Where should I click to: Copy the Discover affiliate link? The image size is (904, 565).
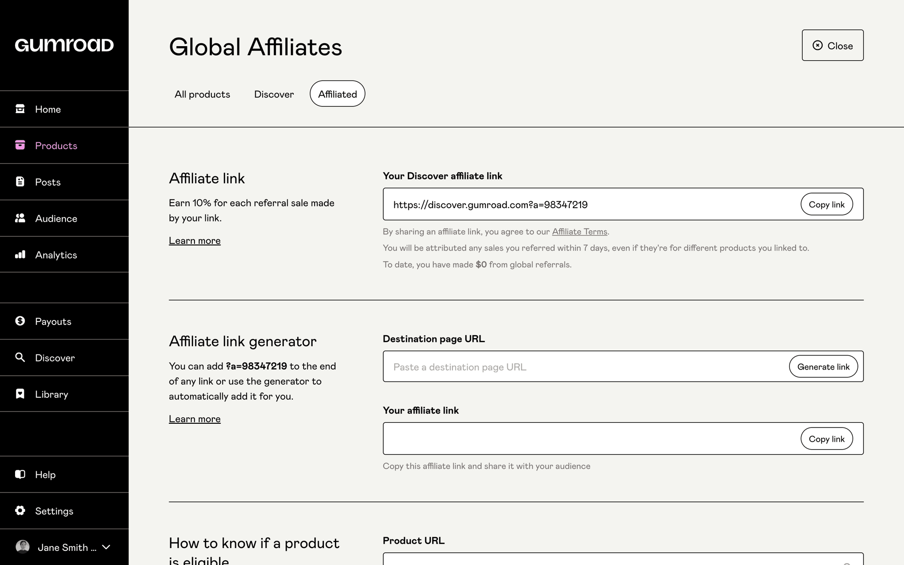click(x=826, y=204)
